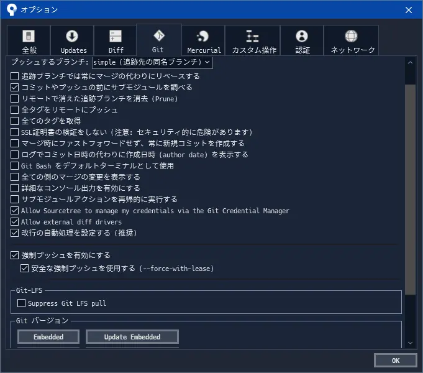Viewport: 423px width, 373px height.
Task: Click the Diff tab icon
Action: 116,36
